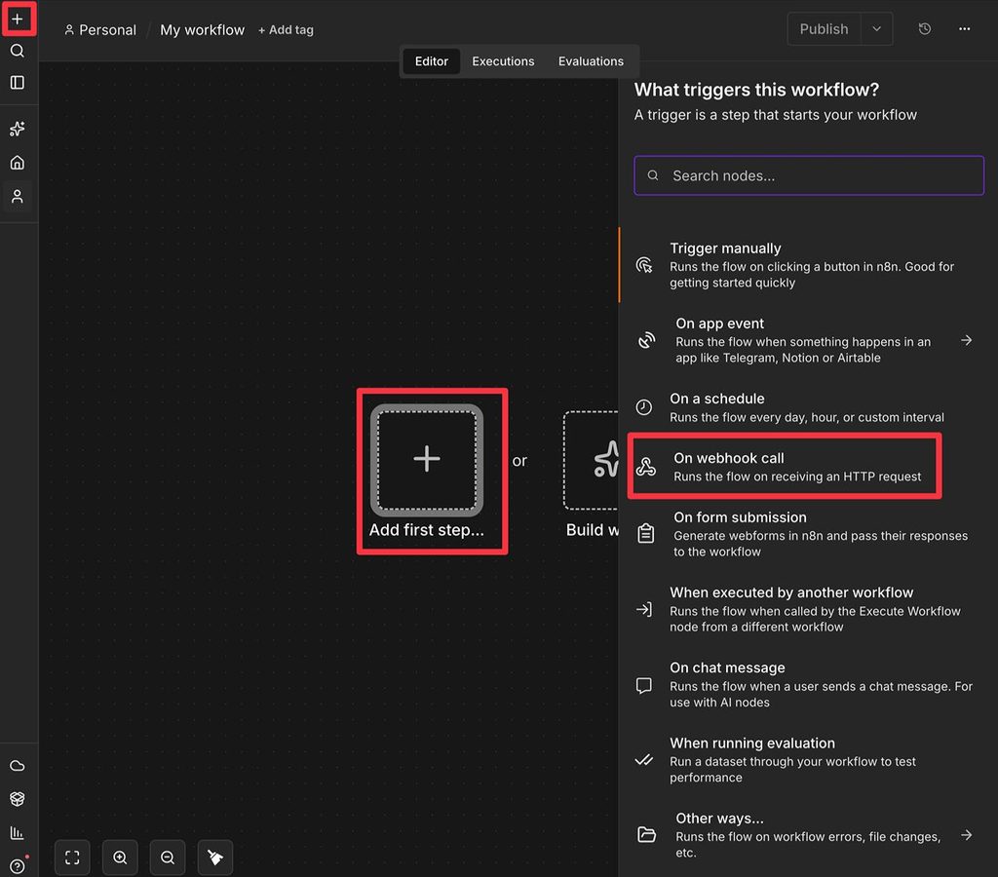Click the Build with AI sparkle box

pos(592,460)
